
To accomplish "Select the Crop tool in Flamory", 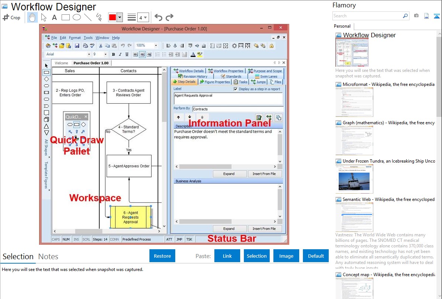I will pyautogui.click(x=11, y=17).
